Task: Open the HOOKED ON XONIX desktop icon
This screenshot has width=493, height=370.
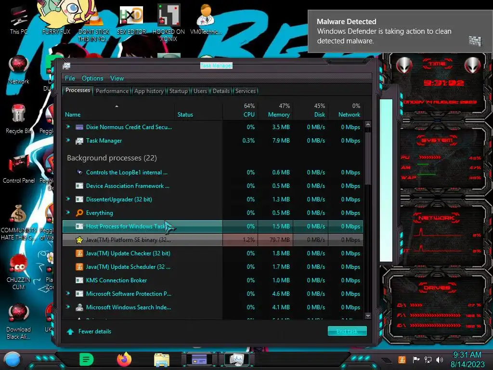Action: pos(169,23)
